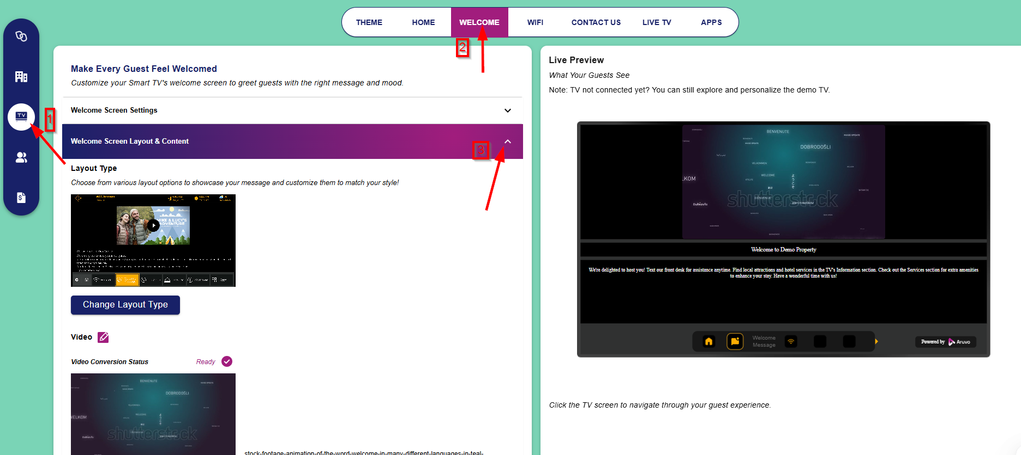This screenshot has width=1021, height=455.
Task: Click the 'Ready' status text
Action: pyautogui.click(x=206, y=362)
